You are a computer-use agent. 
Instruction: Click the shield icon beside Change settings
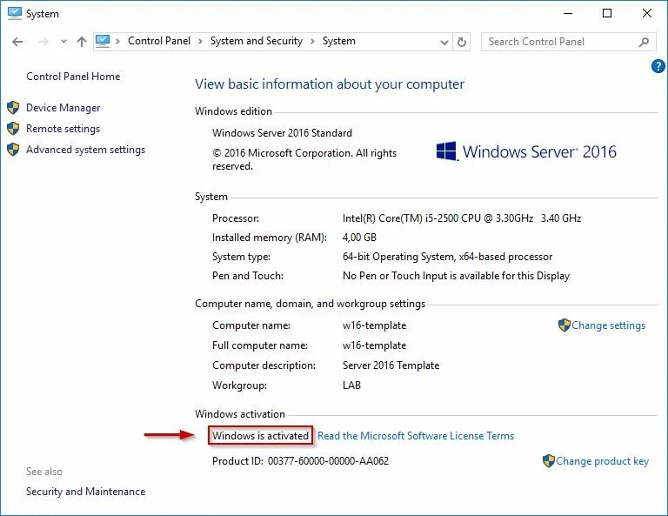(564, 325)
